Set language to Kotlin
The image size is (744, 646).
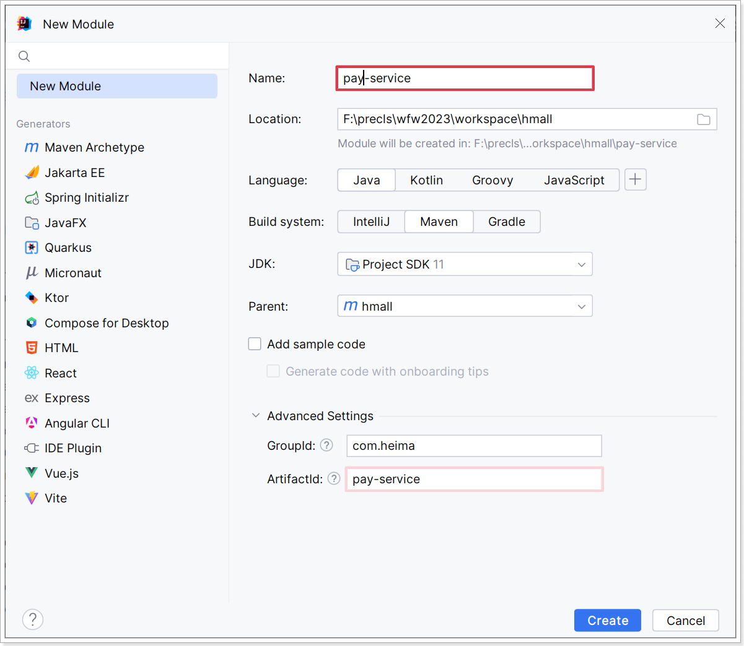pos(426,180)
